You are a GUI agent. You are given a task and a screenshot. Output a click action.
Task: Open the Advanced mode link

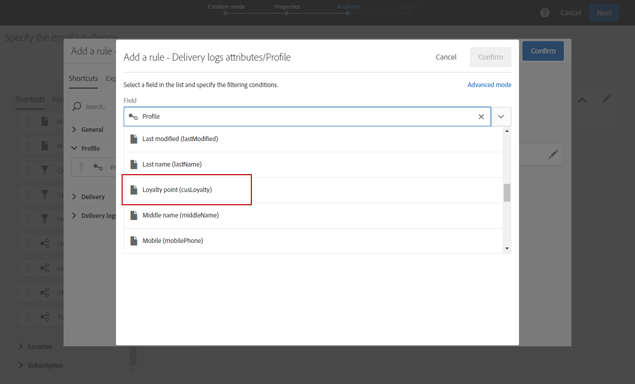(489, 85)
